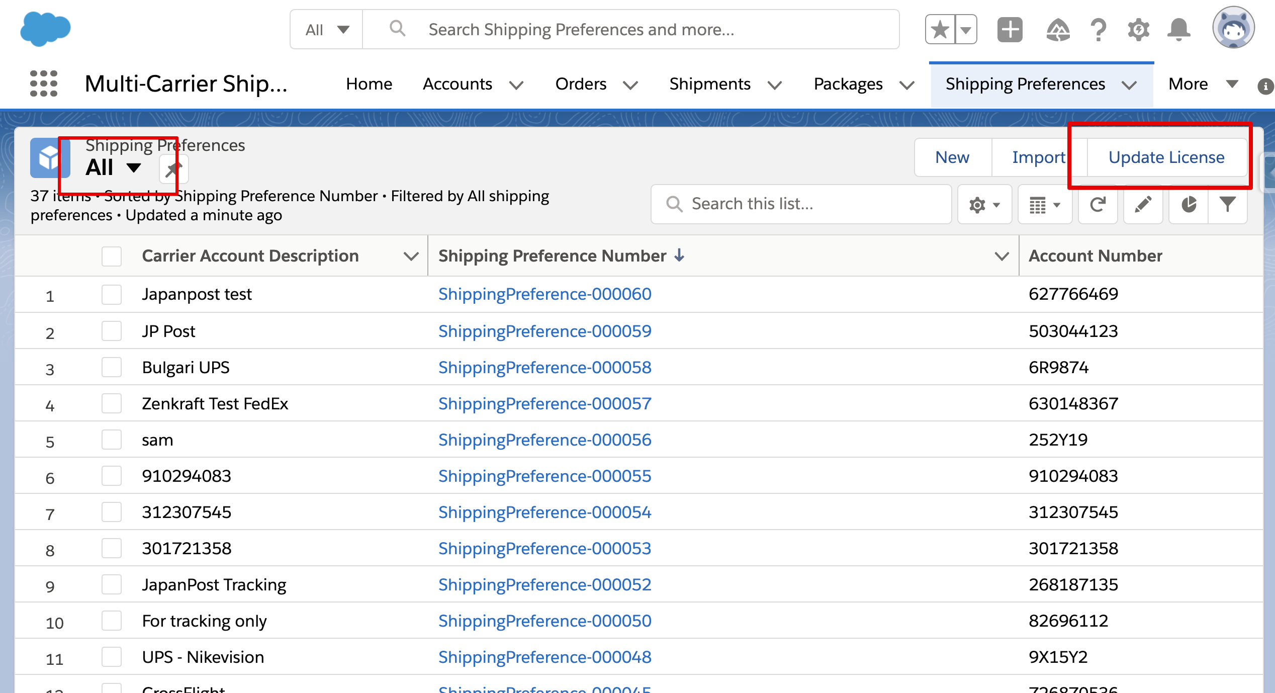Open the Display As table icon menu
1275x693 pixels.
coord(1045,205)
